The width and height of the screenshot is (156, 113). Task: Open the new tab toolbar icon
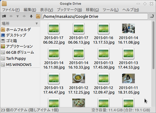point(4,16)
